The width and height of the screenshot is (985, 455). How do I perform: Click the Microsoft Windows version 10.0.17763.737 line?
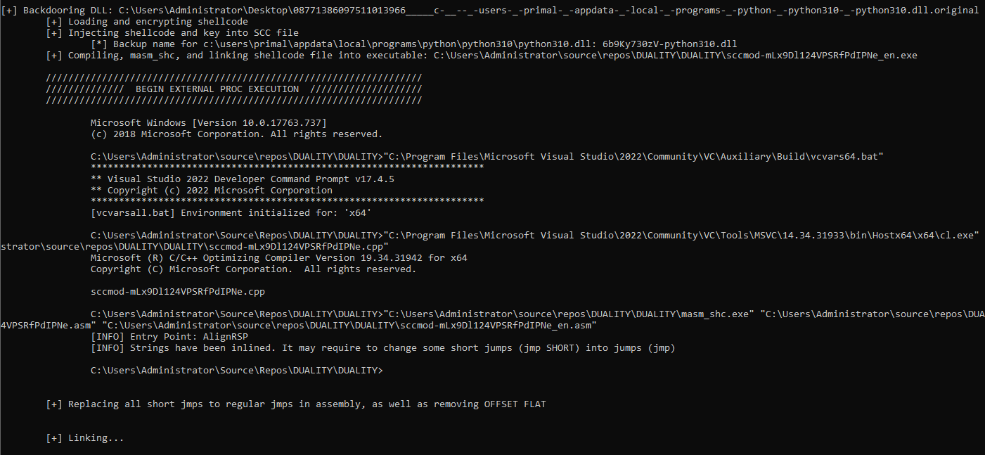click(208, 123)
